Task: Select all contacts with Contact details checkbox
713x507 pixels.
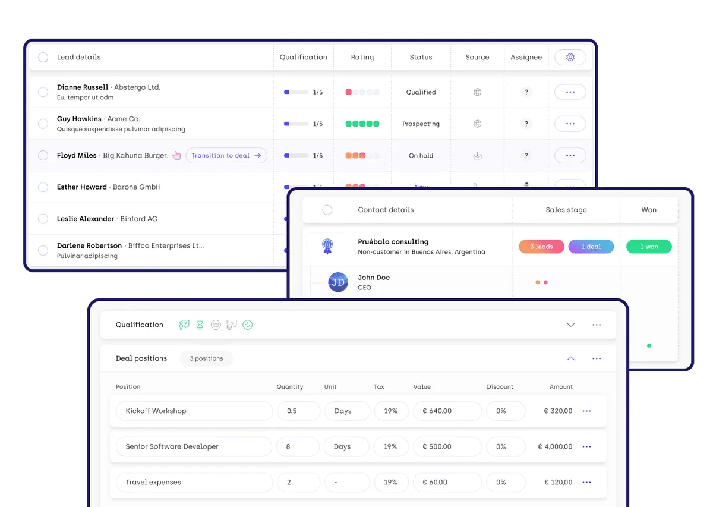Action: [x=327, y=210]
